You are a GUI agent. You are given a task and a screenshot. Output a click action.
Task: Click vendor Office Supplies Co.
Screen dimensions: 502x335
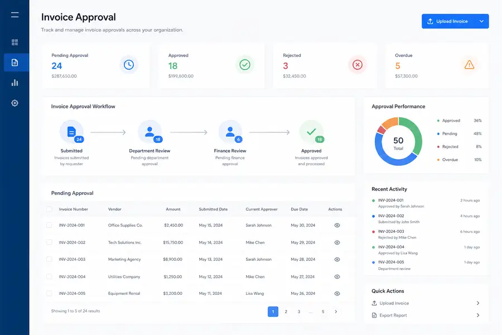pyautogui.click(x=126, y=226)
